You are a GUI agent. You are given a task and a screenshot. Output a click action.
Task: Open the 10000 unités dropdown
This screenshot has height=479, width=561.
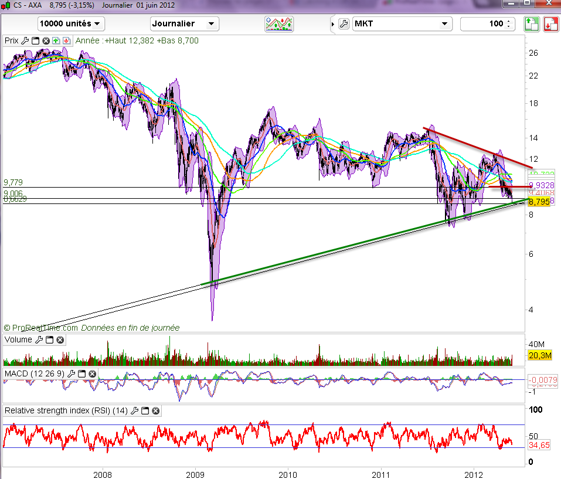click(x=71, y=24)
